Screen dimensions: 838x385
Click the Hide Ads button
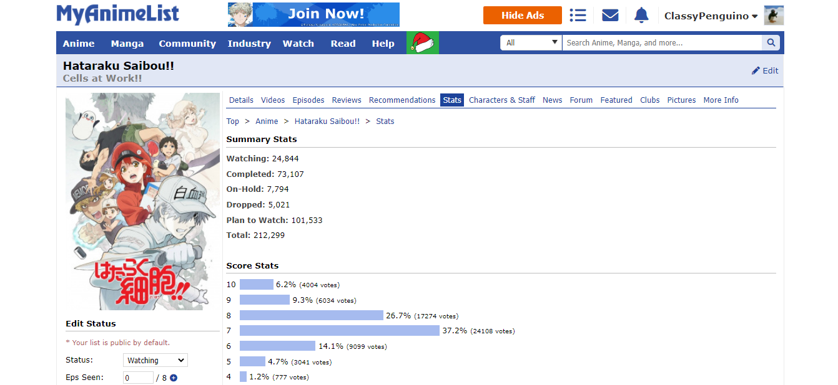pyautogui.click(x=523, y=16)
